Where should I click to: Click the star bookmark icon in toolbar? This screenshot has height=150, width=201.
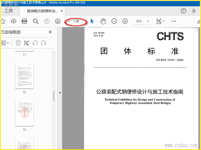point(3,21)
